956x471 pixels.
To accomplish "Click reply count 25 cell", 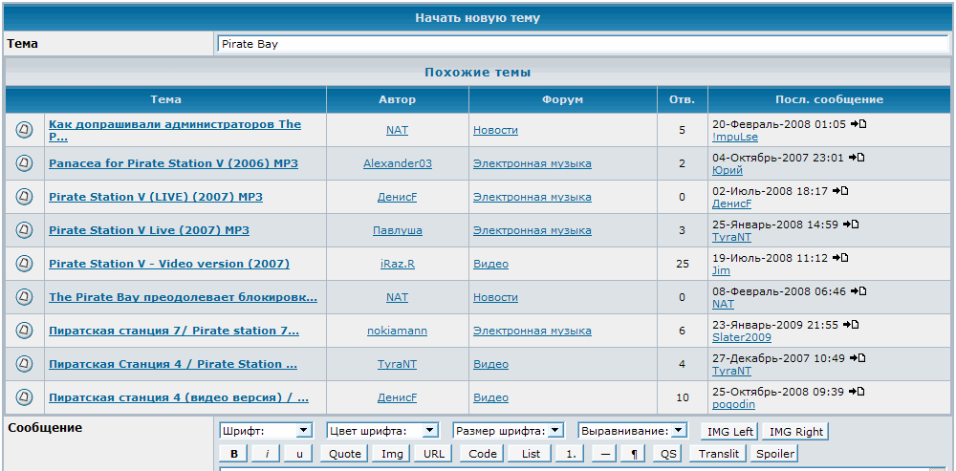I will click(683, 264).
